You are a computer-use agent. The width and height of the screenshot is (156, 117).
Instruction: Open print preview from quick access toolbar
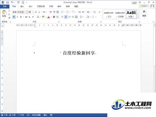[23, 2]
